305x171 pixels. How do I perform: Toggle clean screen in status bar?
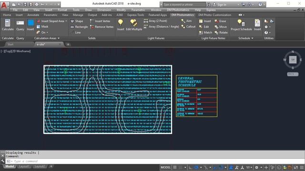(296, 167)
